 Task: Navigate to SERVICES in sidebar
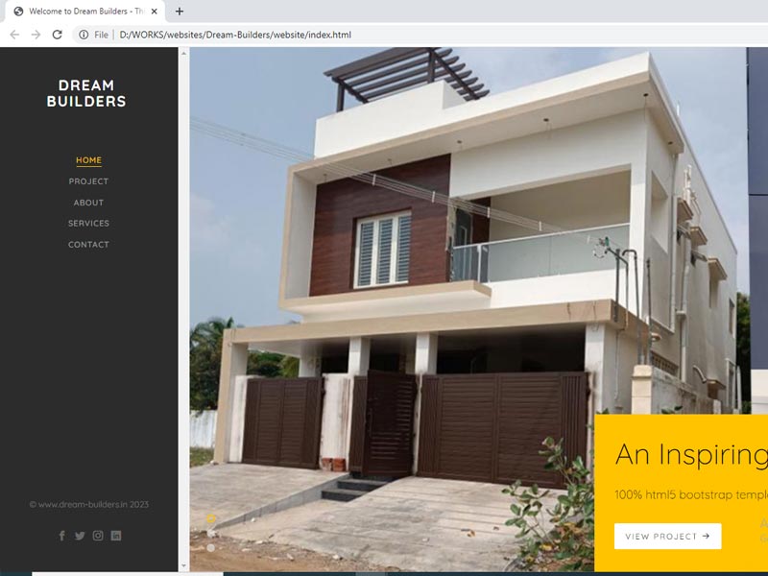(88, 224)
